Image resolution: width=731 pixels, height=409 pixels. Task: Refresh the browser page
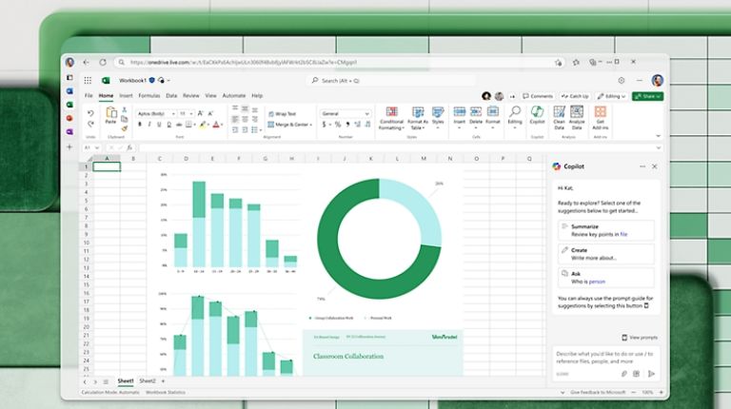click(x=103, y=62)
